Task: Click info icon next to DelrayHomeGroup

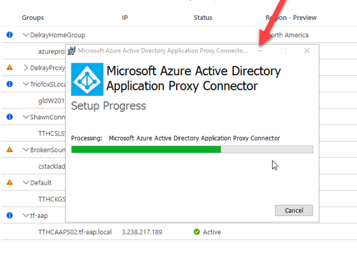Action: 10,35
